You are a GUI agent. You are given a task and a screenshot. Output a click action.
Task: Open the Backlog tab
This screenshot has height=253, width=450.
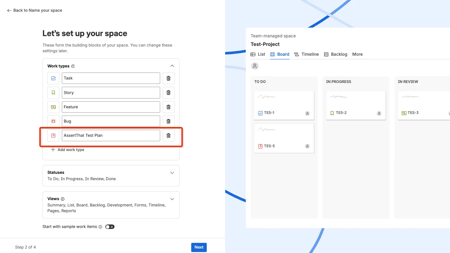point(336,54)
